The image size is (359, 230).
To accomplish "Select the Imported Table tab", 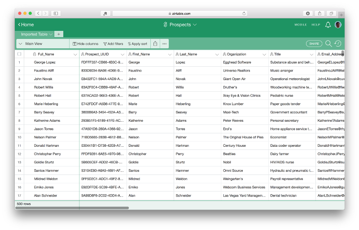I will [x=37, y=34].
